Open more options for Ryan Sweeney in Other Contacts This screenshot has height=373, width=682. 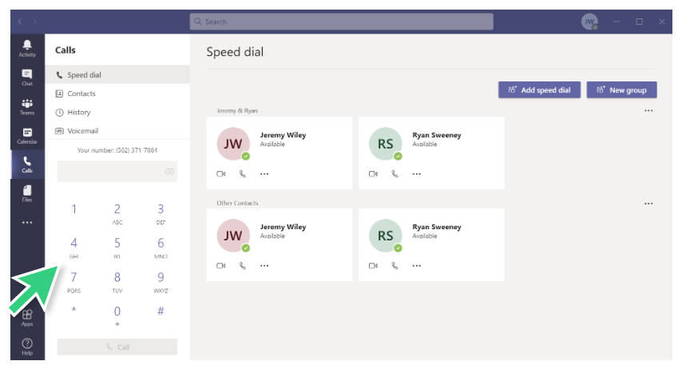[x=417, y=265]
